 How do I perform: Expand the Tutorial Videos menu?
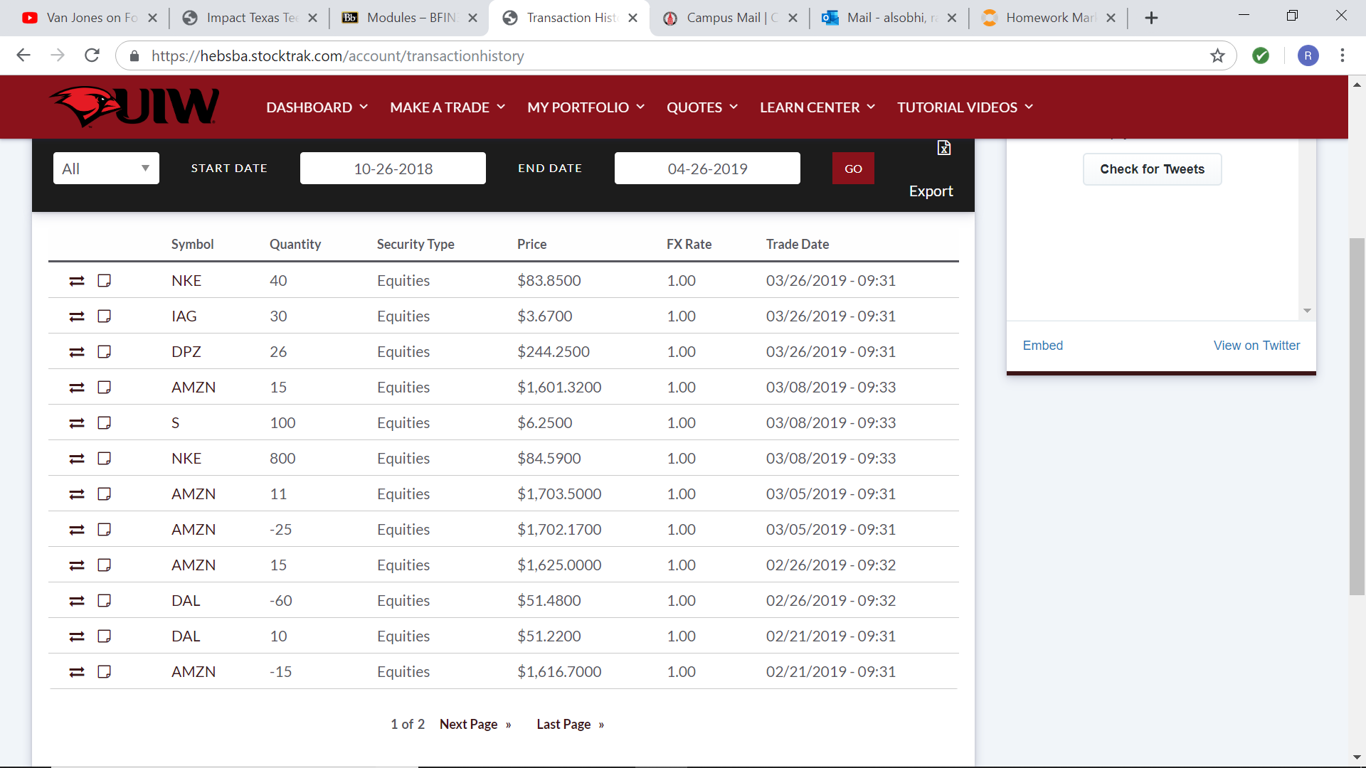click(x=965, y=107)
